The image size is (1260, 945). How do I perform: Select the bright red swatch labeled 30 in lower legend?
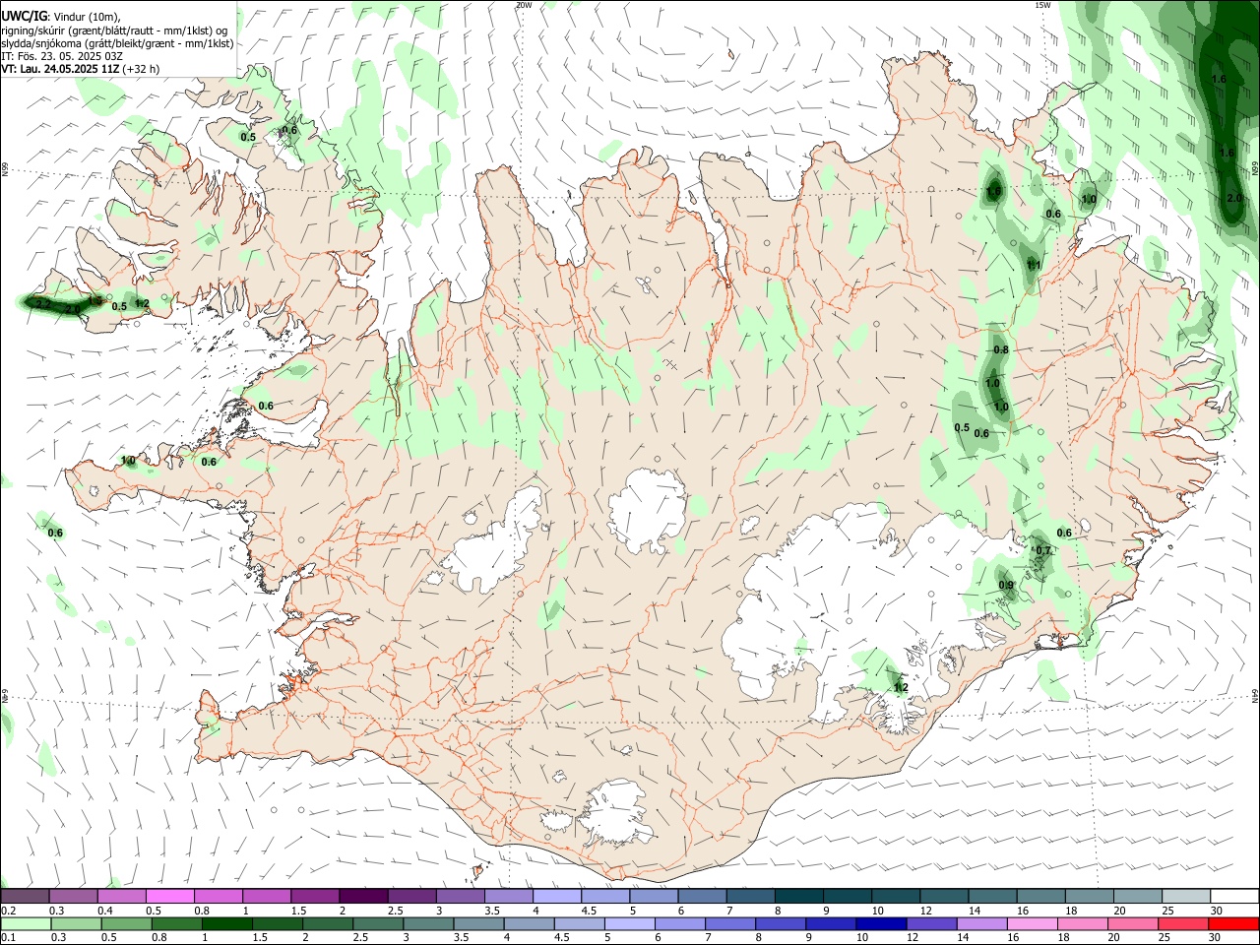[1234, 923]
